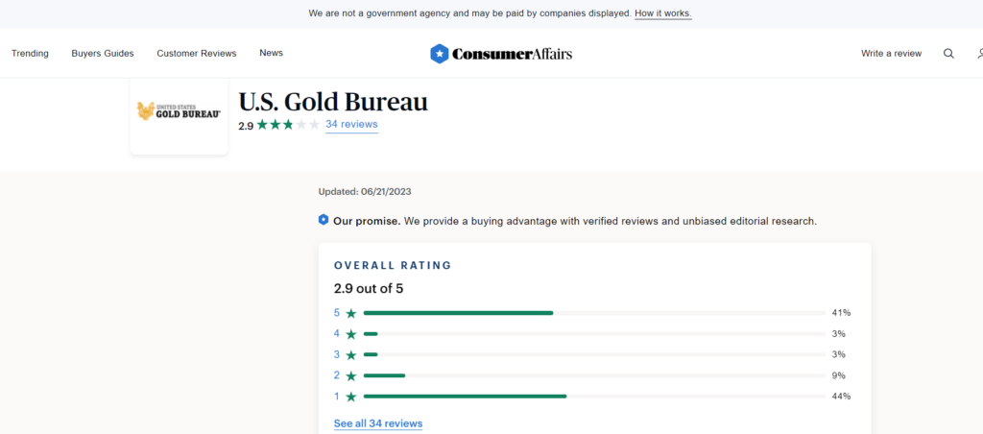Open the Buyers Guides menu
Screen dimensions: 983x434
[103, 53]
